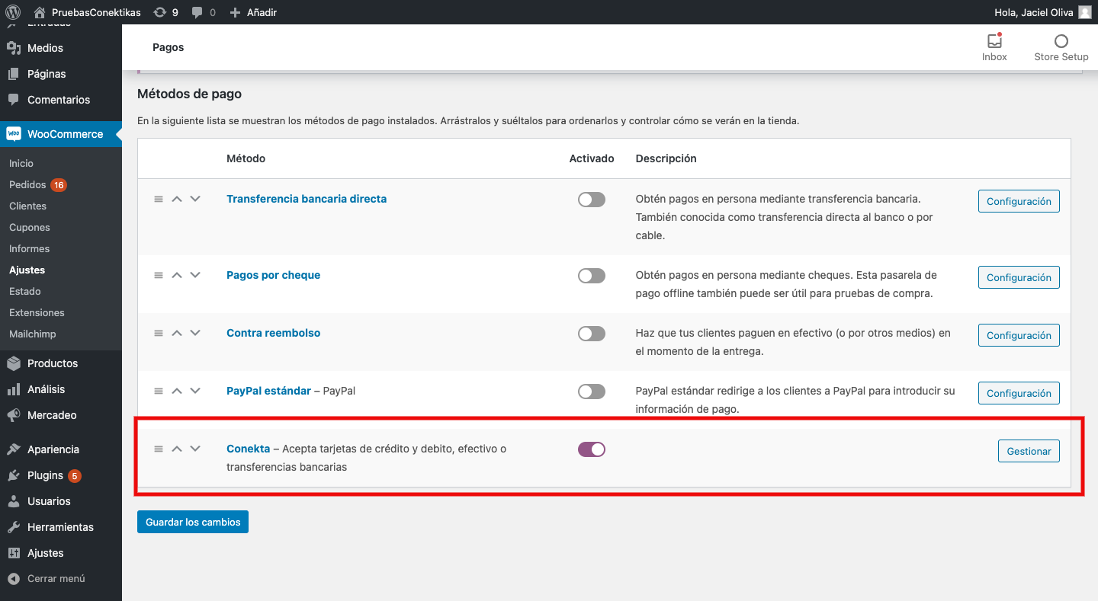
Task: Move Transferencia bancaria directa down
Action: click(x=195, y=199)
